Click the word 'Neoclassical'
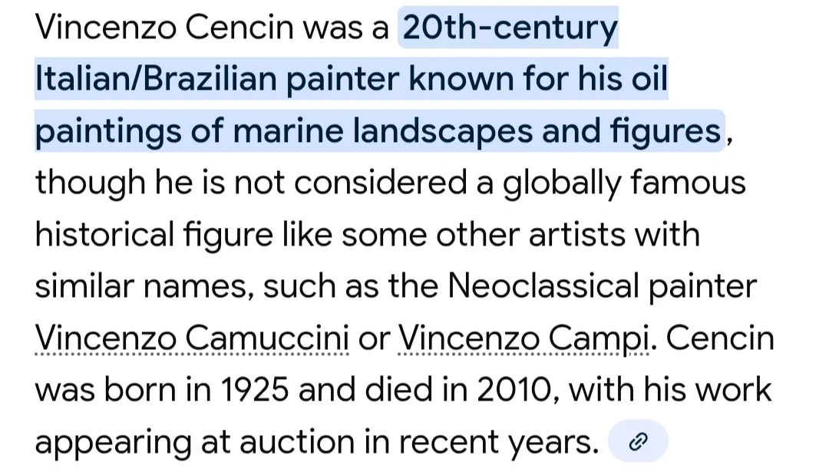Screen dimensions: 829x472 click(x=543, y=286)
